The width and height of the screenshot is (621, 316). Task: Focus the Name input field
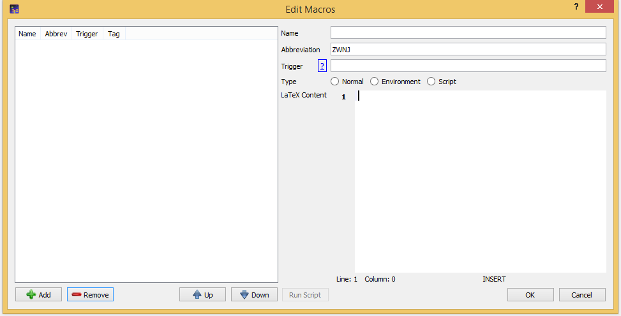coord(467,33)
